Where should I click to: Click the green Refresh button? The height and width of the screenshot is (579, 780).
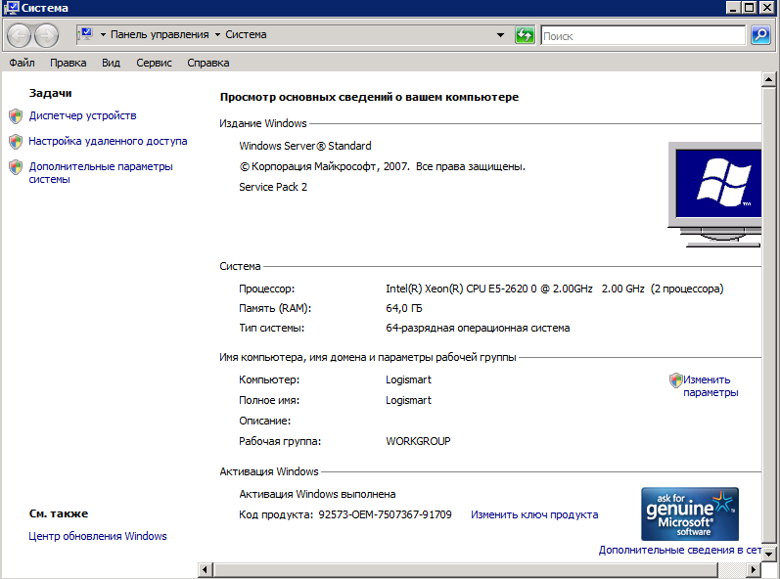[525, 35]
